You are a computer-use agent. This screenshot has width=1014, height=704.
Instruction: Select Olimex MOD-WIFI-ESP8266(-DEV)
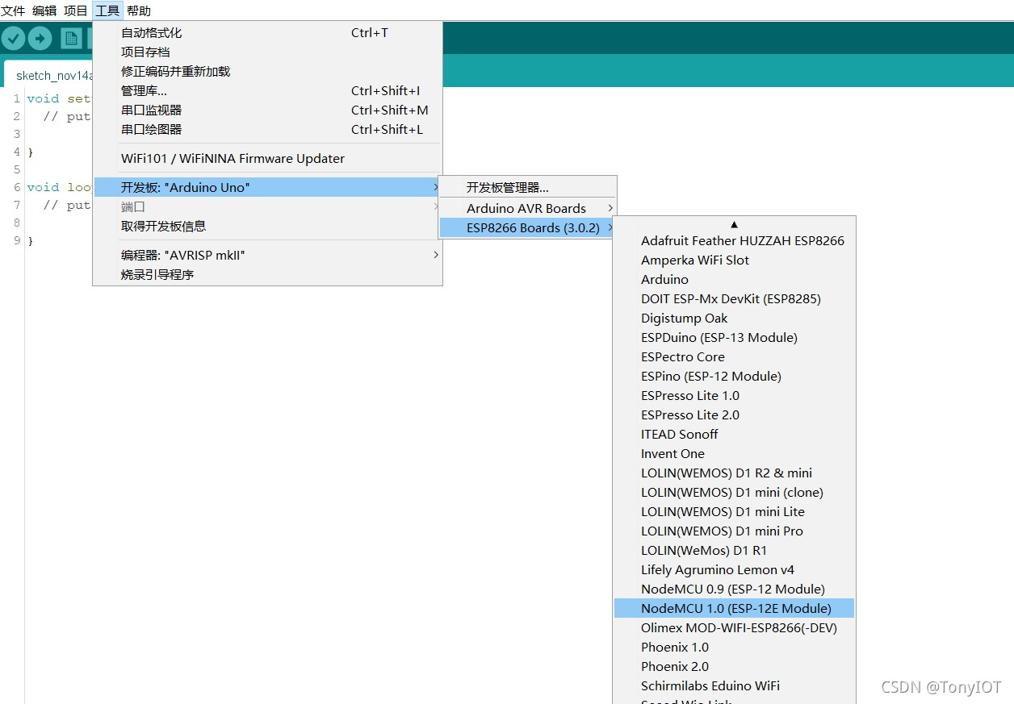734,628
